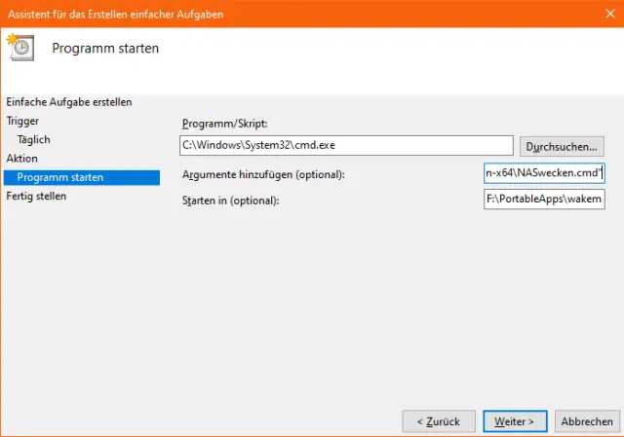
Task: Click the task scheduler clock icon
Action: [20, 48]
